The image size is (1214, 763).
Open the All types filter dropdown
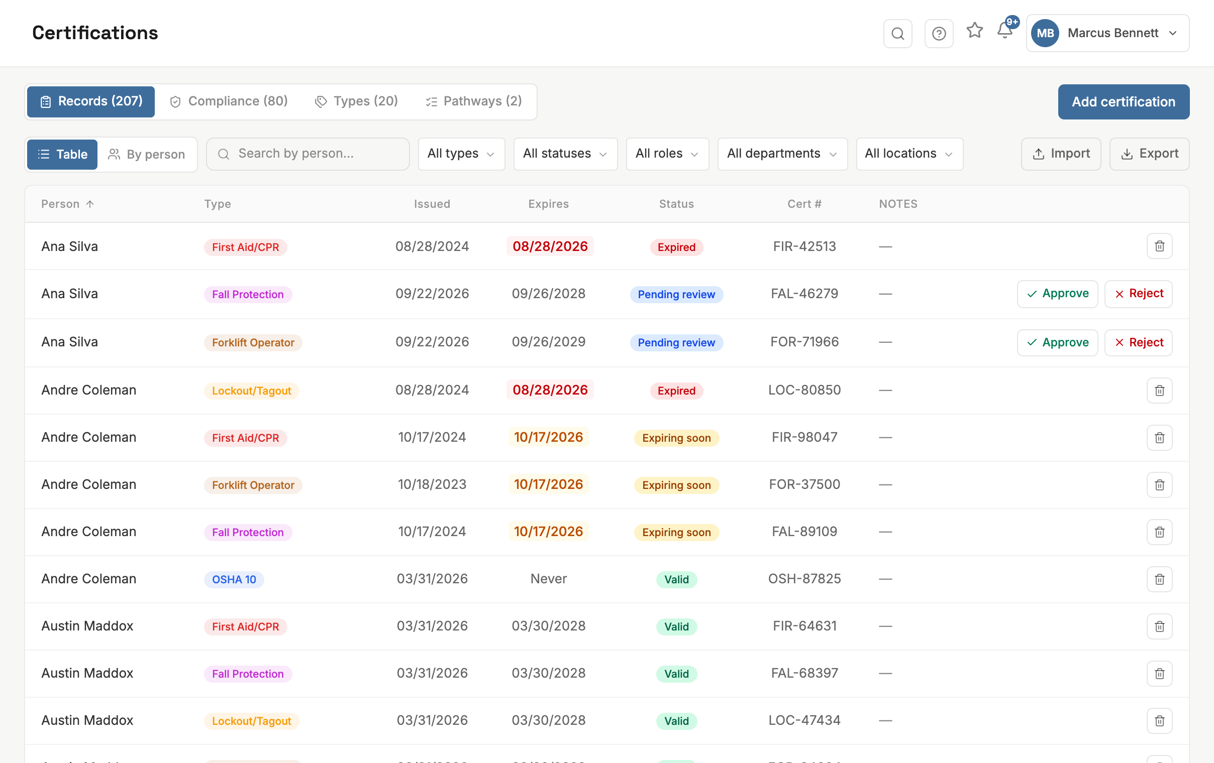[x=461, y=154]
